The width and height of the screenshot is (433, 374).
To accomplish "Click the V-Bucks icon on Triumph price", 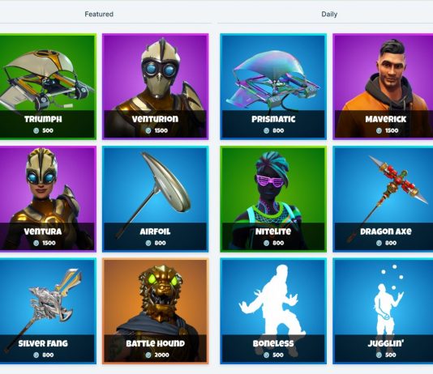I will pos(36,130).
